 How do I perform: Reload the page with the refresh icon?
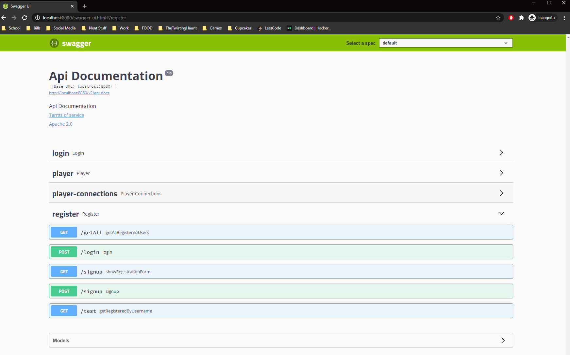[25, 18]
